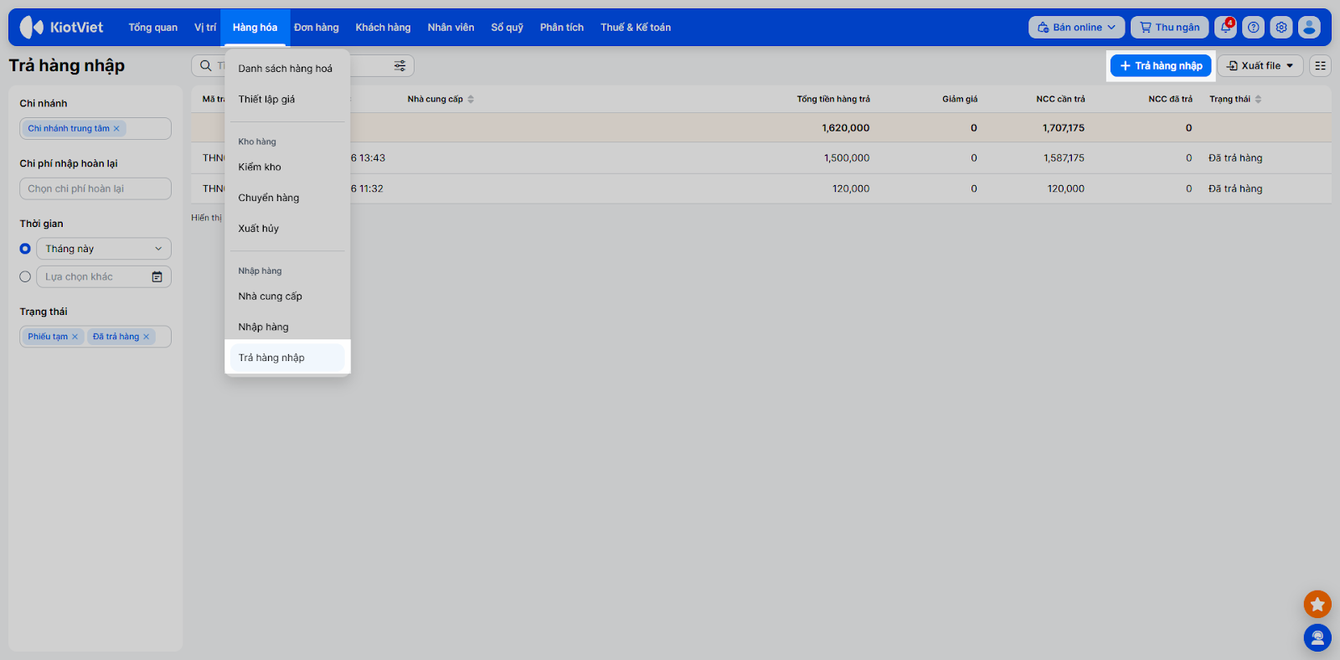
Task: Open settings gear icon in header
Action: click(x=1281, y=27)
